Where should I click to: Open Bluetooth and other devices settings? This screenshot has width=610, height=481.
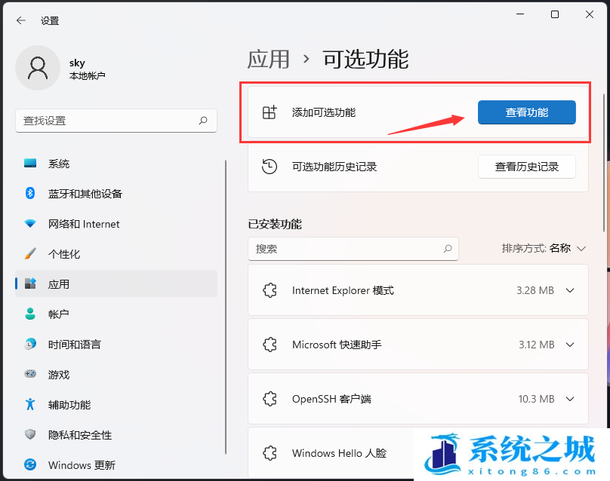[85, 194]
